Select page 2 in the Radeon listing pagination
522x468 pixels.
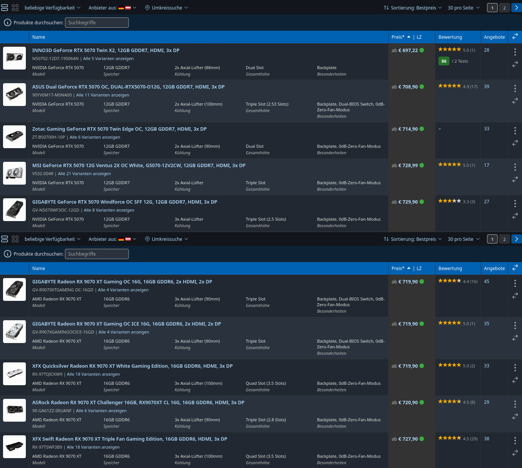pyautogui.click(x=505, y=239)
